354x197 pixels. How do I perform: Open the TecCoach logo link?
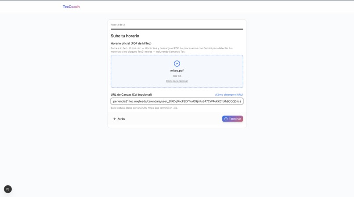coord(71,7)
